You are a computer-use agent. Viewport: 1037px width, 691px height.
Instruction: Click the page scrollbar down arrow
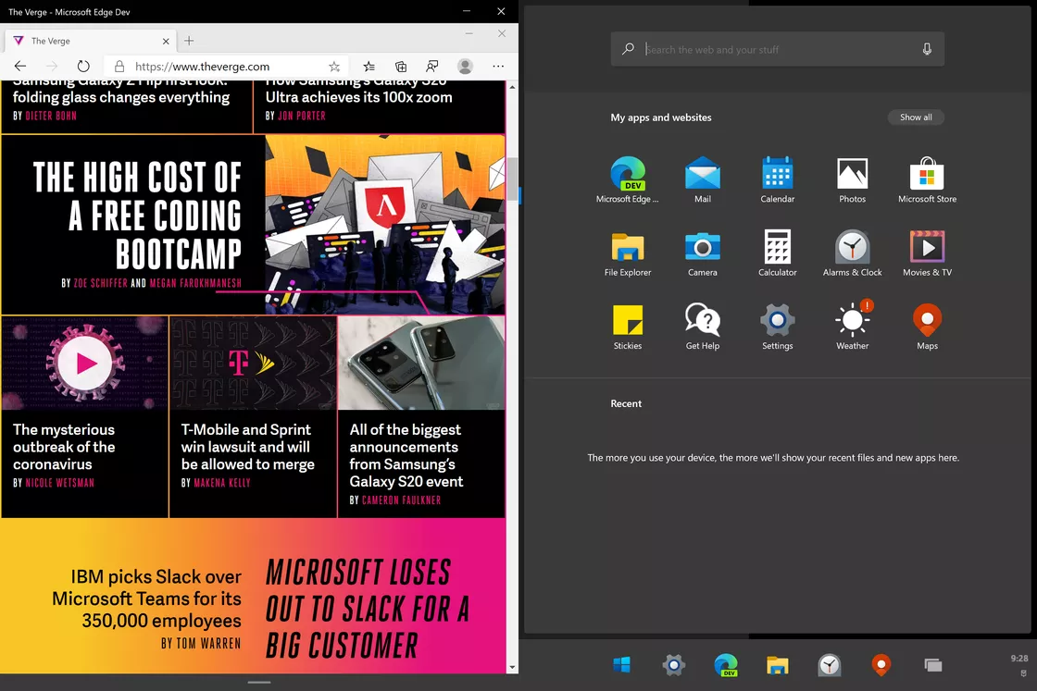point(513,667)
